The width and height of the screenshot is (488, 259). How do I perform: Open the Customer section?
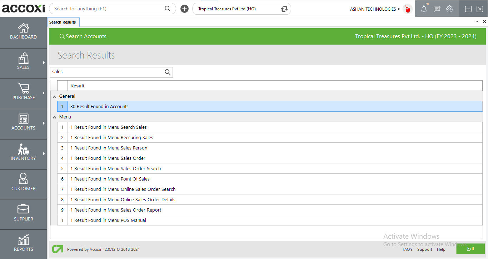pyautogui.click(x=23, y=183)
